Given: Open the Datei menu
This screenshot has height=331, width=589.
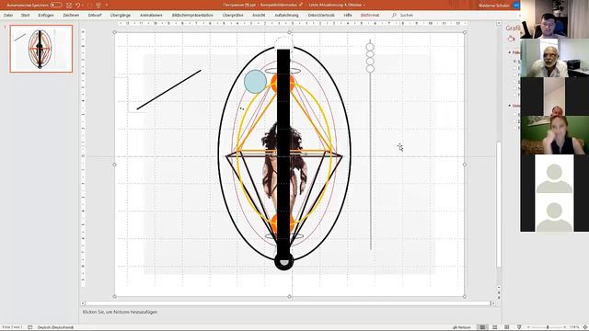Looking at the screenshot, I should click(8, 16).
